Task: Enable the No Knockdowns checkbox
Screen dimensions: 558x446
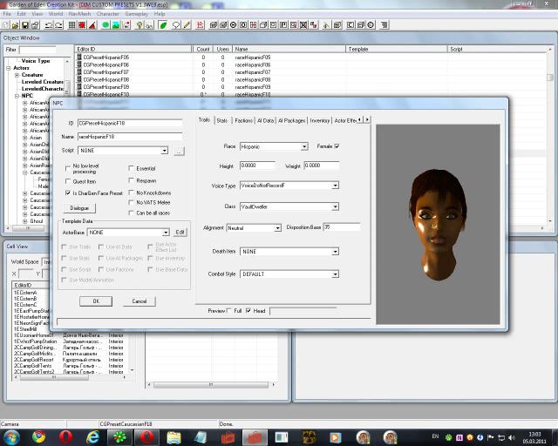Action: (x=131, y=193)
